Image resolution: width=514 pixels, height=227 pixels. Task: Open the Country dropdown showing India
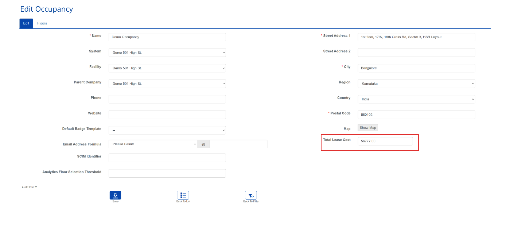pyautogui.click(x=416, y=99)
